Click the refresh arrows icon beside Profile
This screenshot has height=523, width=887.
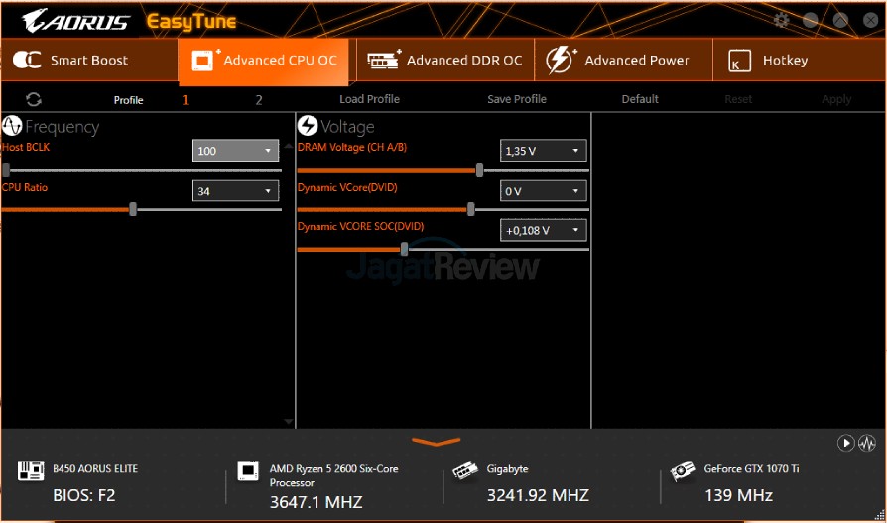pyautogui.click(x=34, y=99)
